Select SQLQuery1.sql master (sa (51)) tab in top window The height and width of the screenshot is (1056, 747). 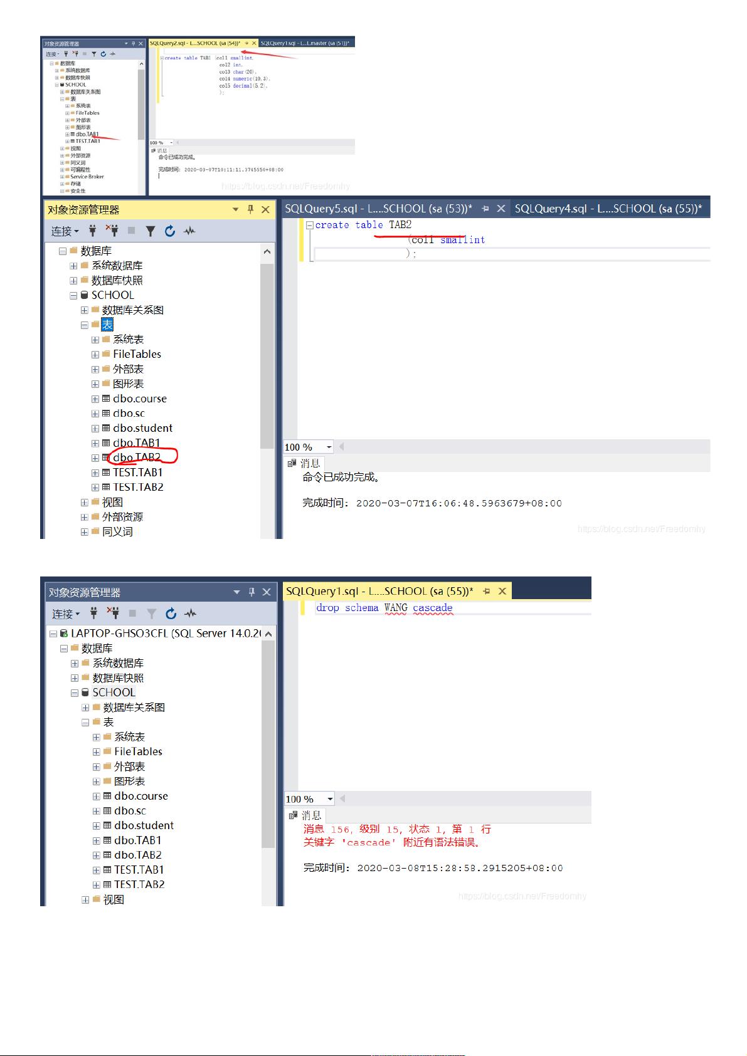pos(305,43)
